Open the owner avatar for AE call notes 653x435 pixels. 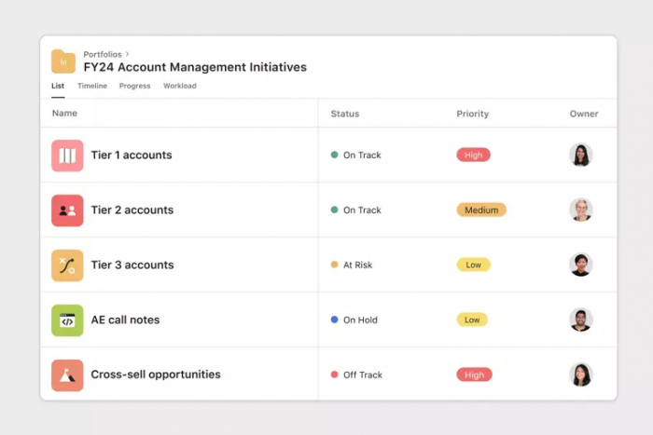click(581, 319)
